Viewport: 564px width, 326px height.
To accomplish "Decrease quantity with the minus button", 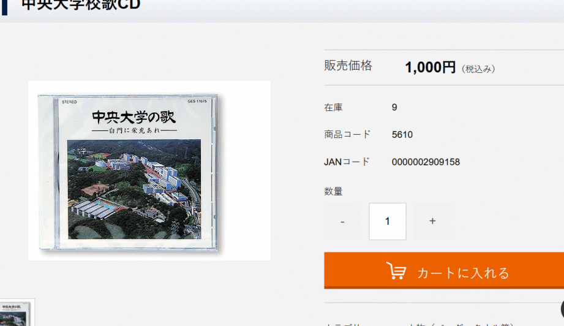I will click(342, 221).
